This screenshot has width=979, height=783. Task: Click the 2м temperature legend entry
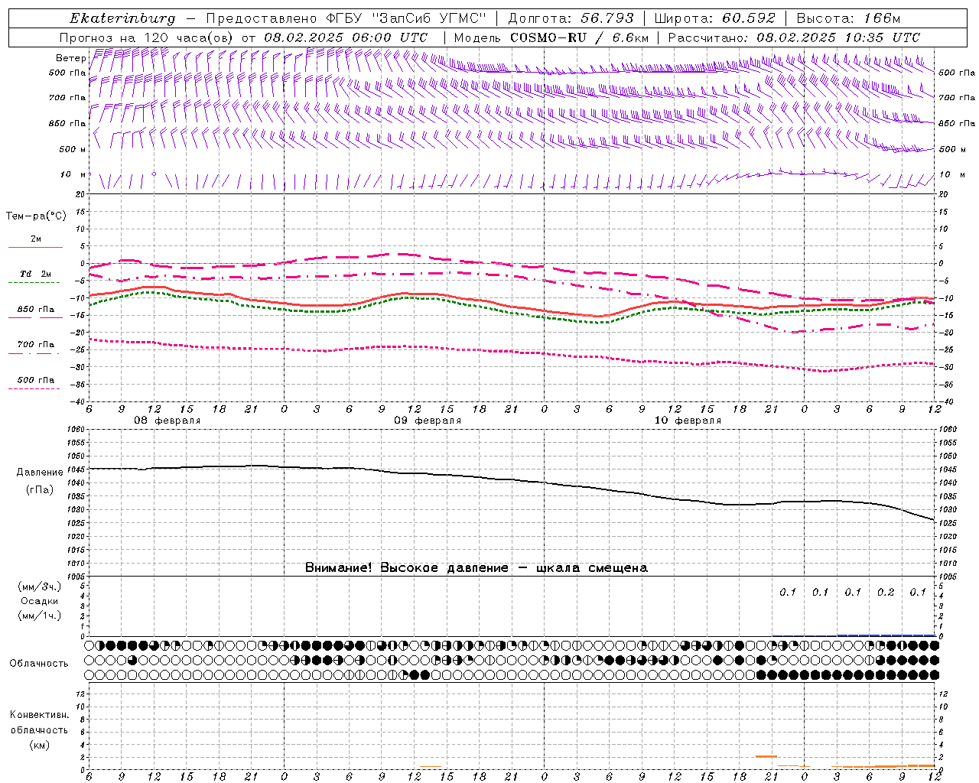[36, 239]
